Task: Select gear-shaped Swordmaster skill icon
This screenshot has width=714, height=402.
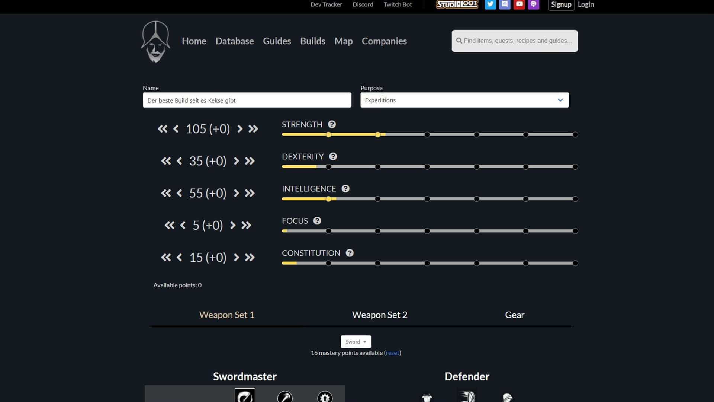Action: click(325, 397)
